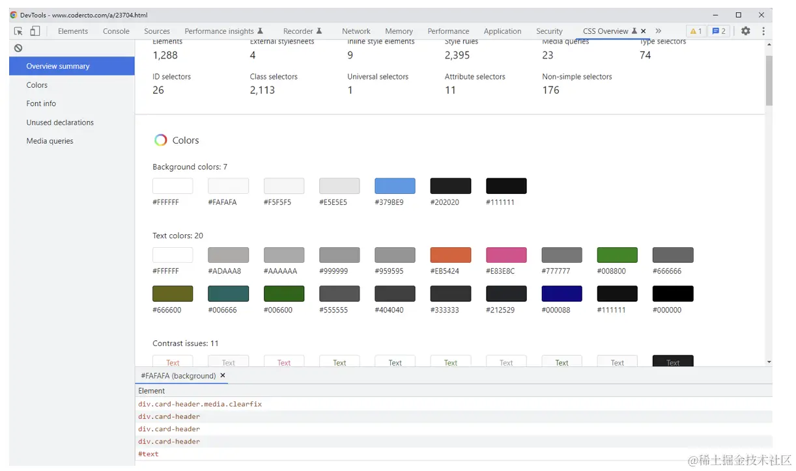
Task: Click the #666600 olive text swatch
Action: point(173,293)
